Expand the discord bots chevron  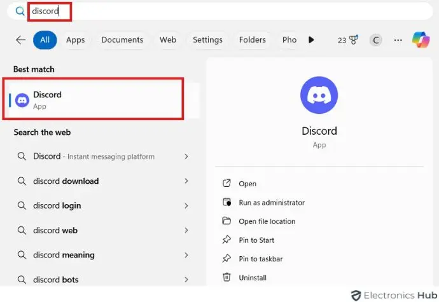pyautogui.click(x=186, y=280)
